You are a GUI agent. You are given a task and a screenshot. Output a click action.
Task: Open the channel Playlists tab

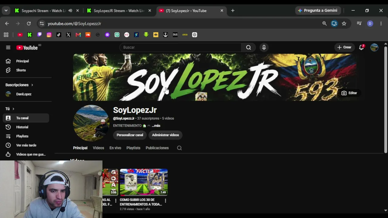coord(133,148)
